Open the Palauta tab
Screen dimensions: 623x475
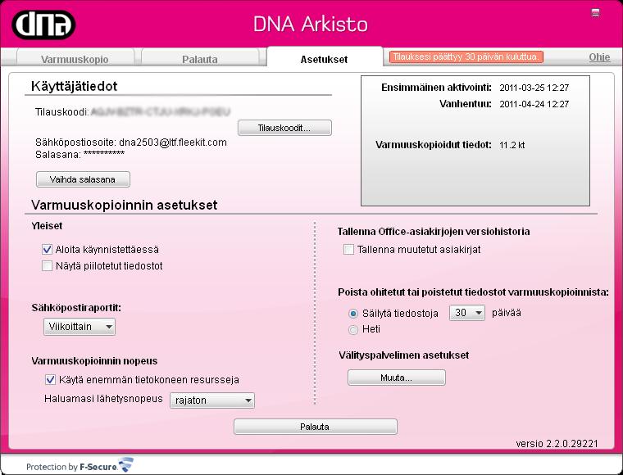[200, 59]
